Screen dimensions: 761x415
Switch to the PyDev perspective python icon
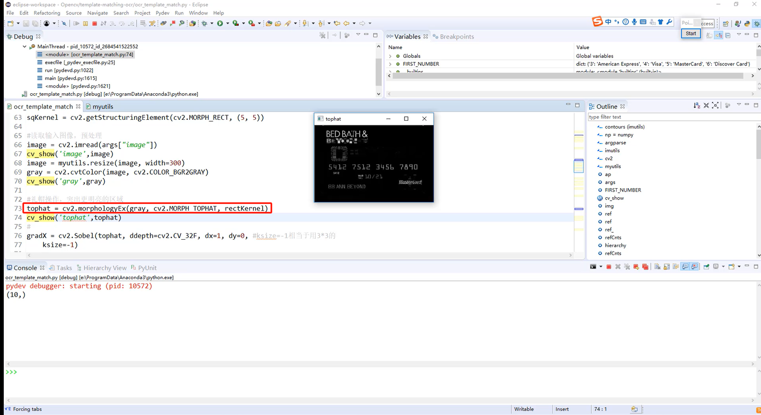pos(747,24)
